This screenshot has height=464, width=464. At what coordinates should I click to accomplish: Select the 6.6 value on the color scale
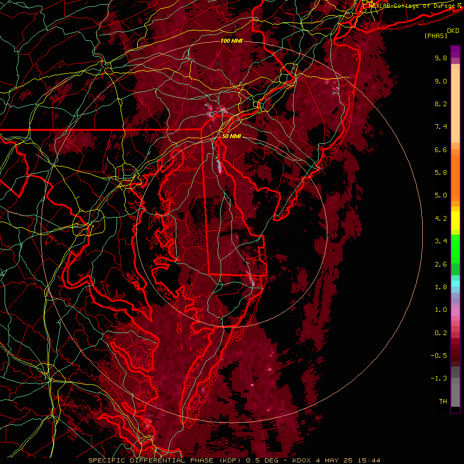441,150
